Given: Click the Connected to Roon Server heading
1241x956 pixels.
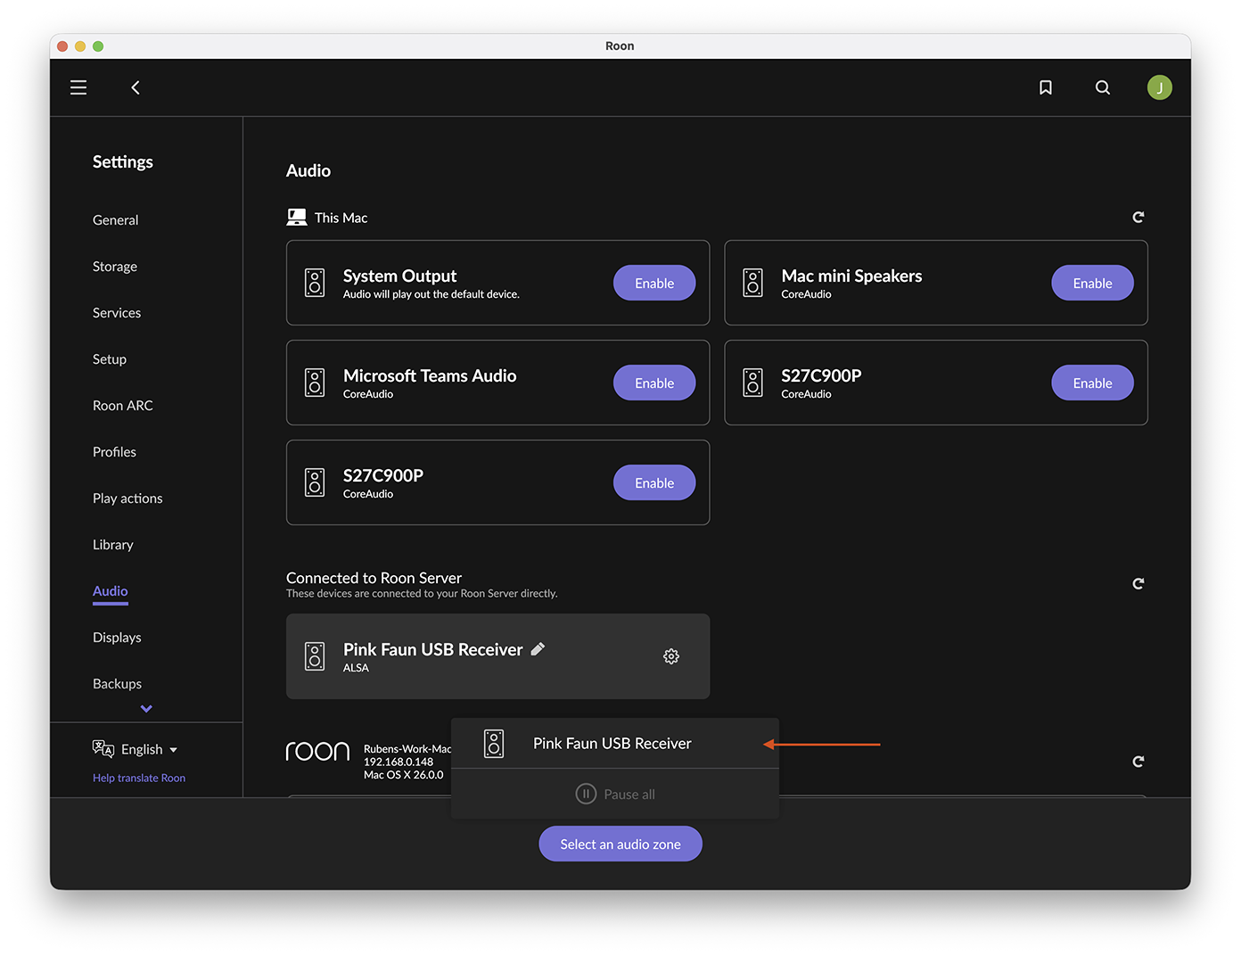Looking at the screenshot, I should pos(374,578).
